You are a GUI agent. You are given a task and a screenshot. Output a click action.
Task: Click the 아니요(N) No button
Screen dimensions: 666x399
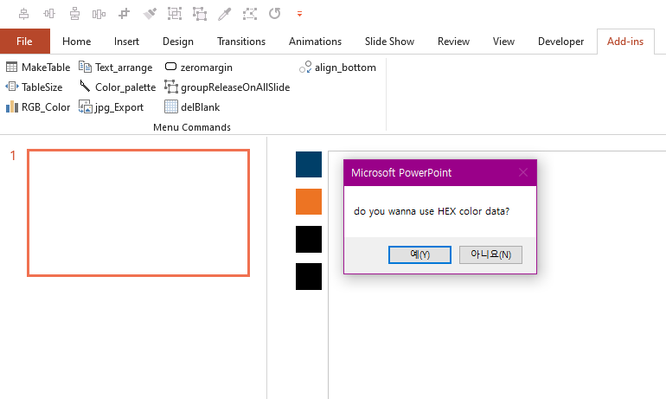click(490, 254)
